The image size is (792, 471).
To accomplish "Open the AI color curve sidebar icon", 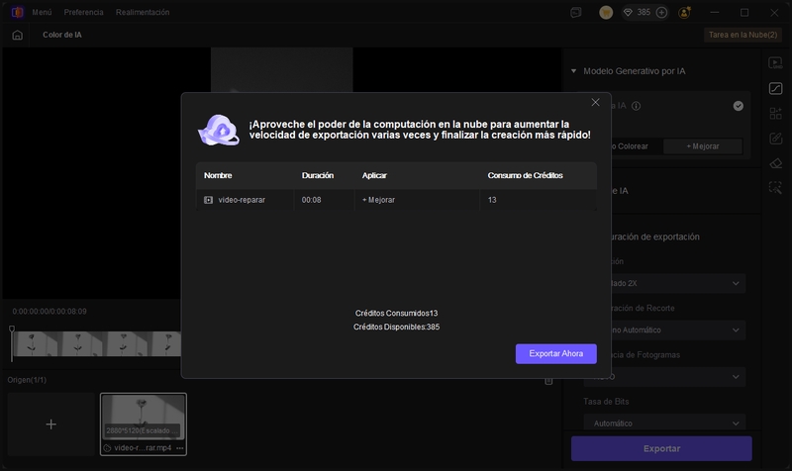I will 775,89.
